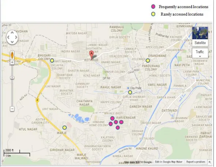
Task: Click the ATUL NAGAR map label
Action: pos(28,129)
